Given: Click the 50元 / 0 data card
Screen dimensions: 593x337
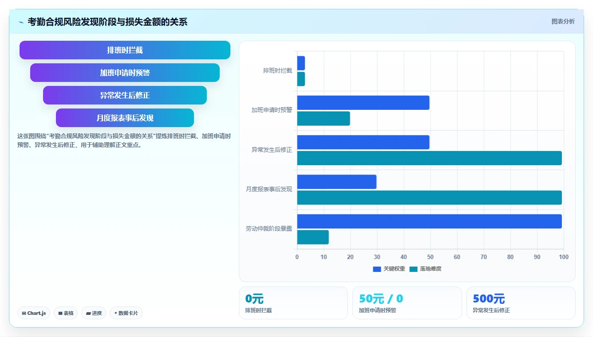Looking at the screenshot, I should click(x=407, y=303).
